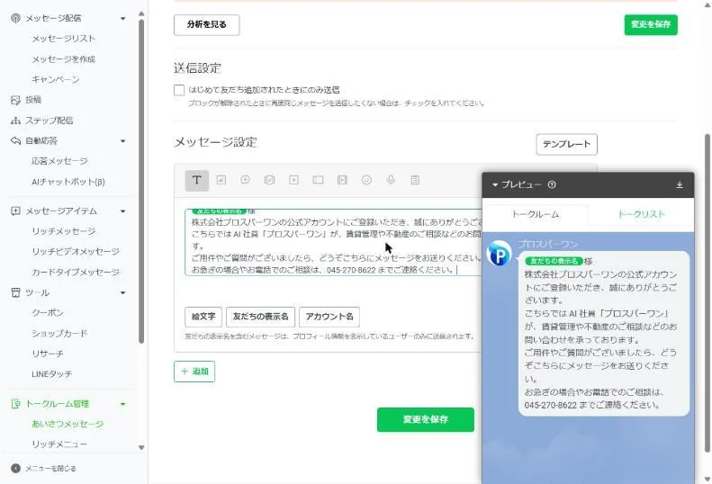The height and width of the screenshot is (484, 712).
Task: Click the 絵文字 insert button
Action: coord(203,317)
